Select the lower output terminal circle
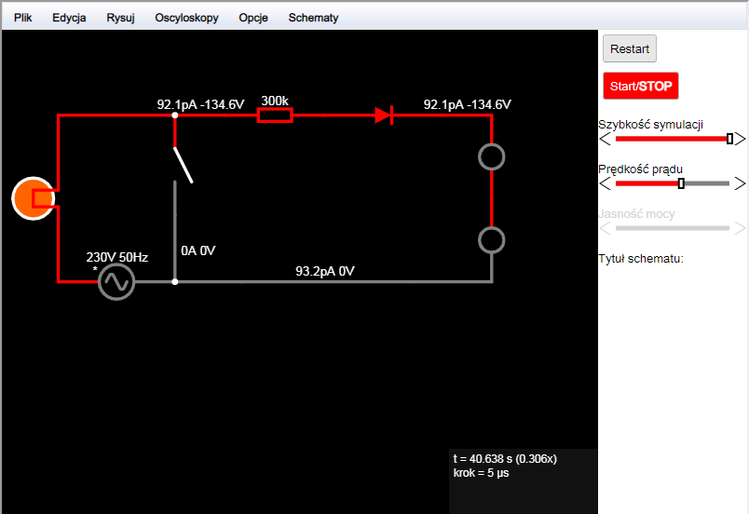 (492, 240)
